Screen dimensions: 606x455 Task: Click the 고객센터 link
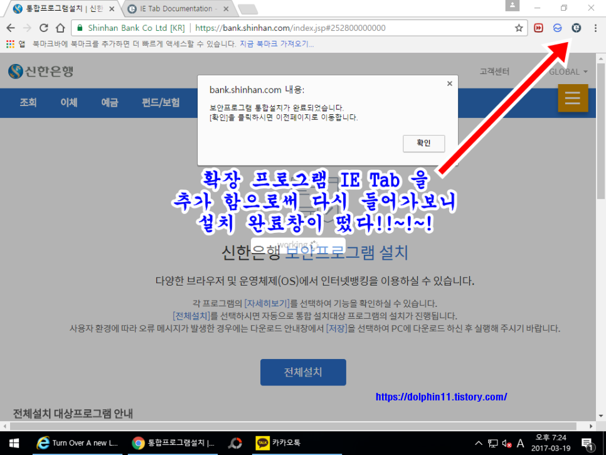tap(494, 72)
